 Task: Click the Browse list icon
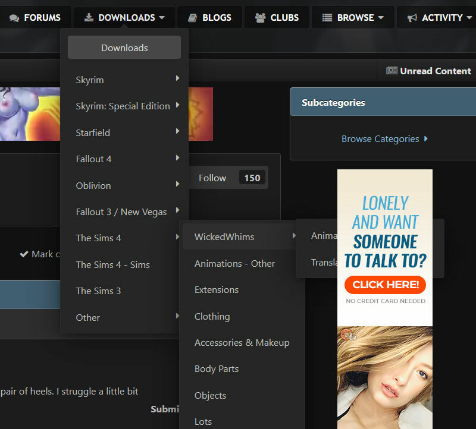click(x=327, y=18)
